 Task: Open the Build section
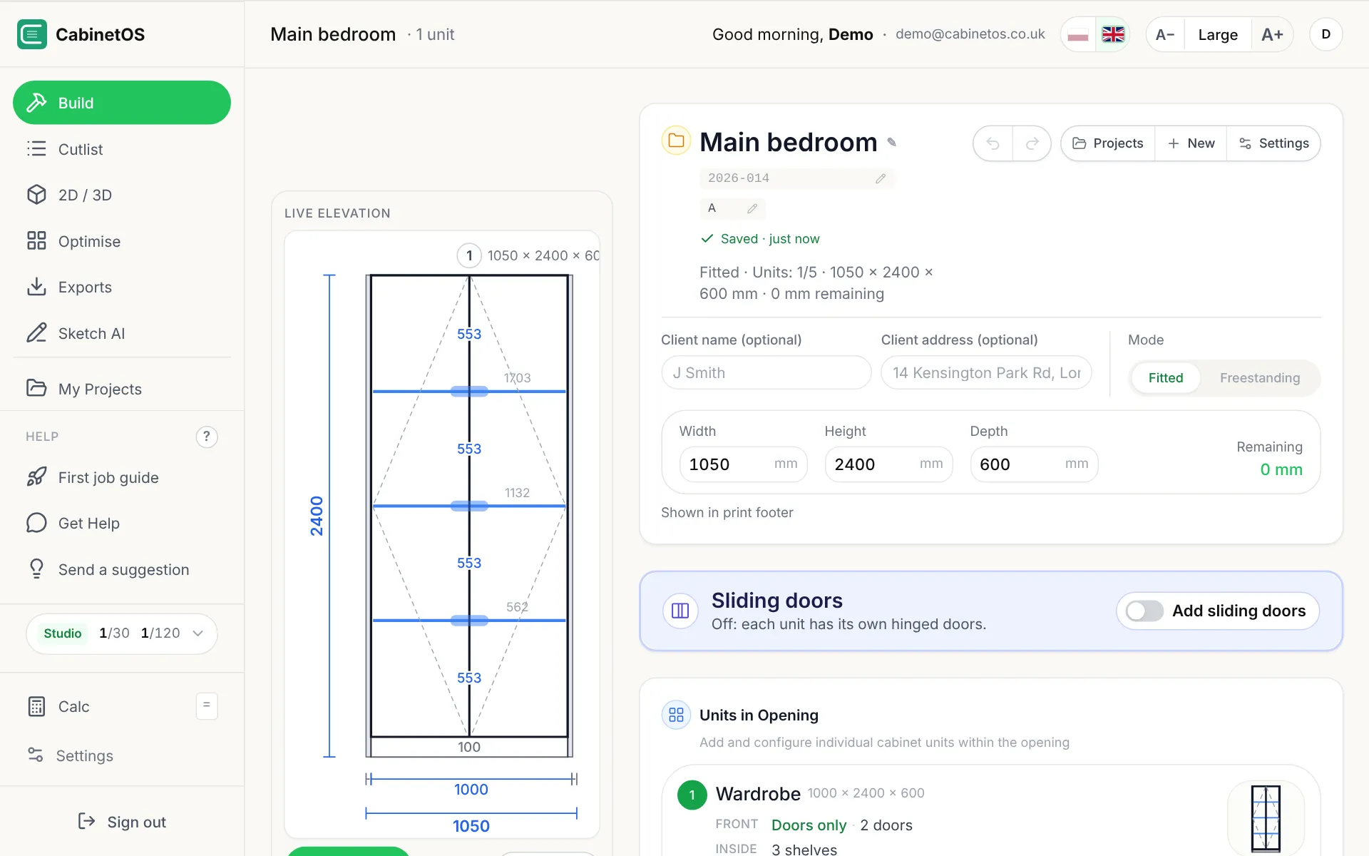pos(122,103)
